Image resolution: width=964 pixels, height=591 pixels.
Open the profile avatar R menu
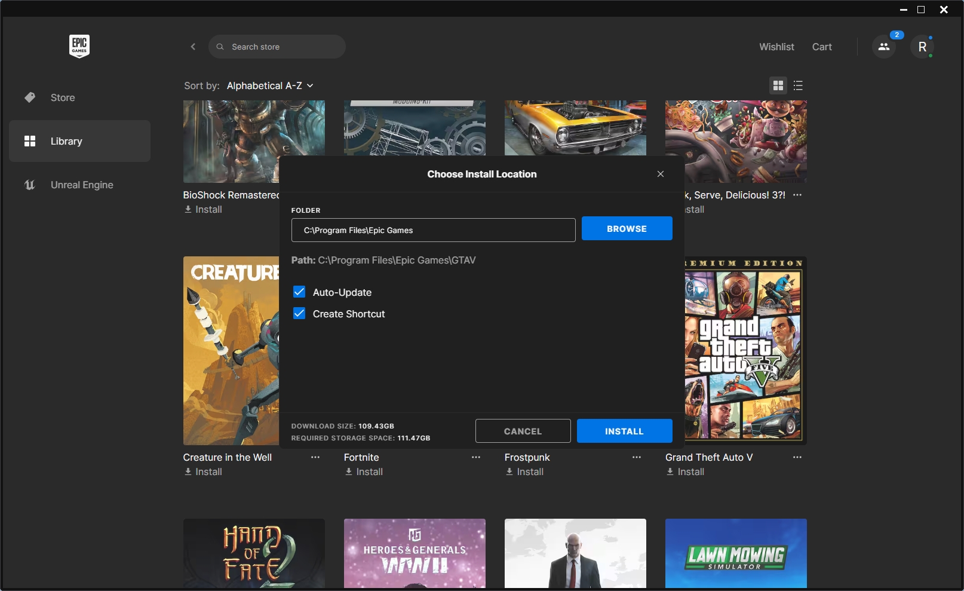(922, 47)
